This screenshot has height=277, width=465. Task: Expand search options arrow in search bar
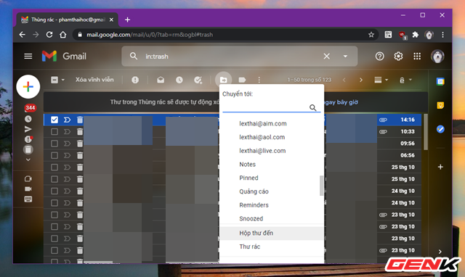click(345, 57)
